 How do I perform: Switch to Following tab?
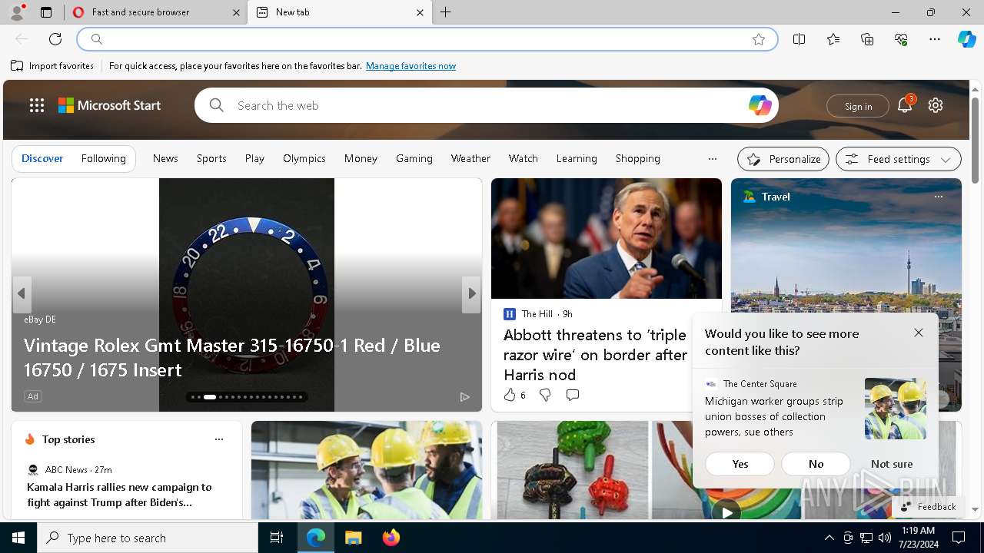[104, 158]
